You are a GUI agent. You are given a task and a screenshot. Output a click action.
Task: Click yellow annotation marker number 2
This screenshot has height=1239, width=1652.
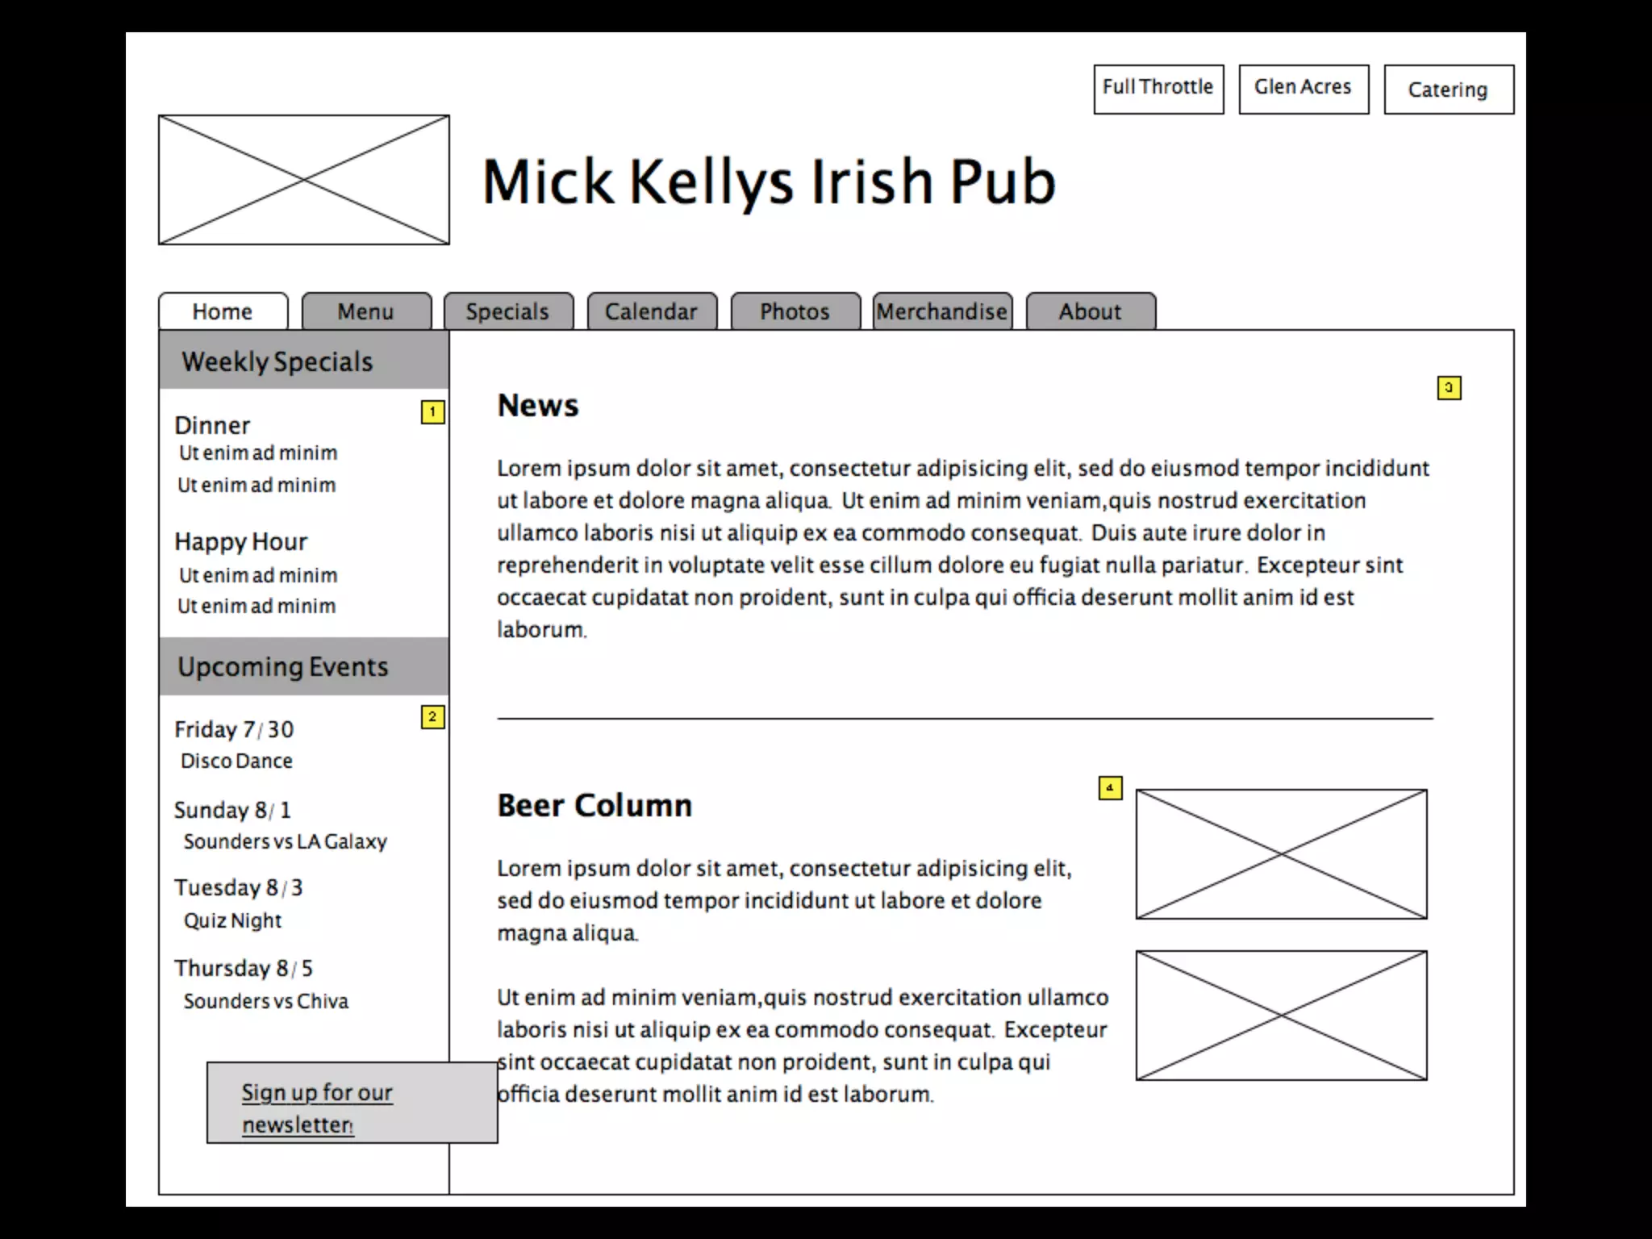pyautogui.click(x=432, y=716)
